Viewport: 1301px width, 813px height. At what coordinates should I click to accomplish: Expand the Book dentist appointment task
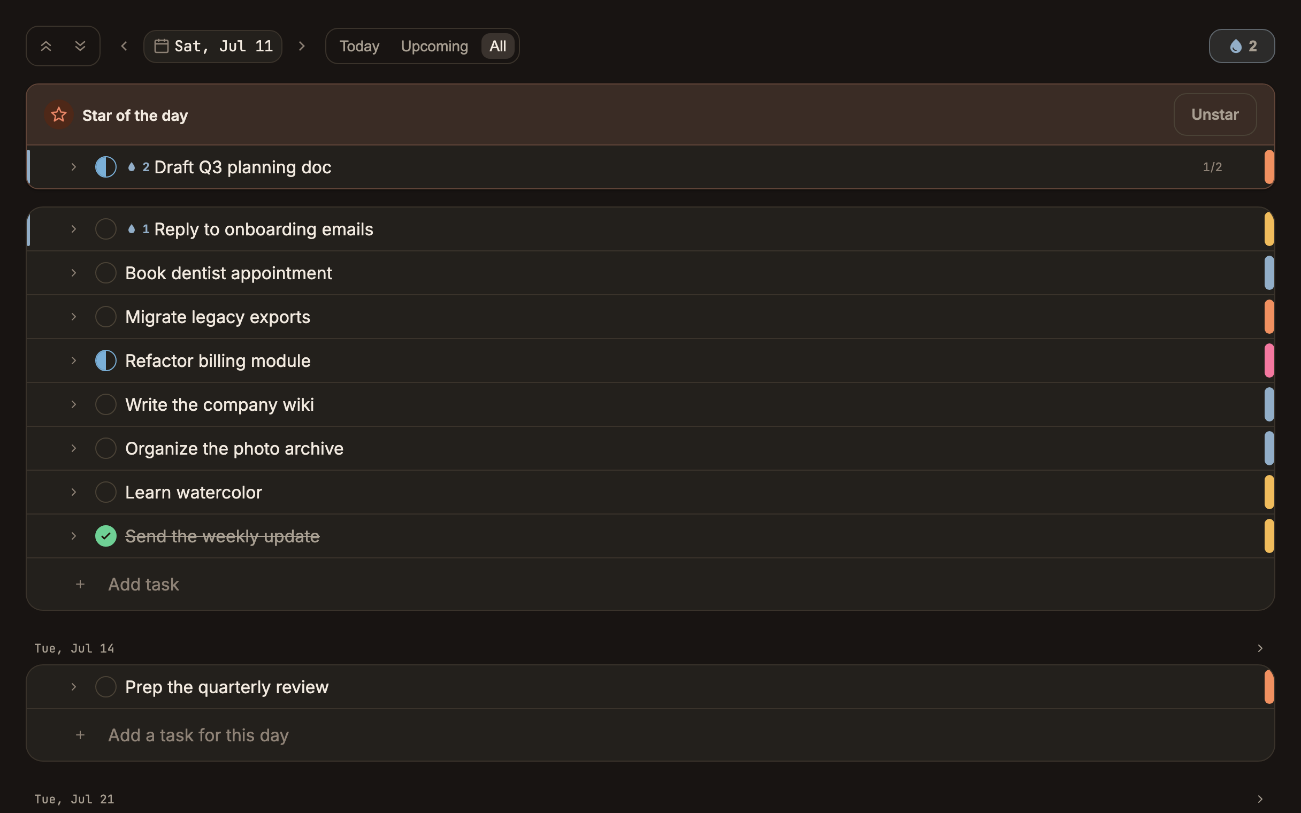(74, 273)
